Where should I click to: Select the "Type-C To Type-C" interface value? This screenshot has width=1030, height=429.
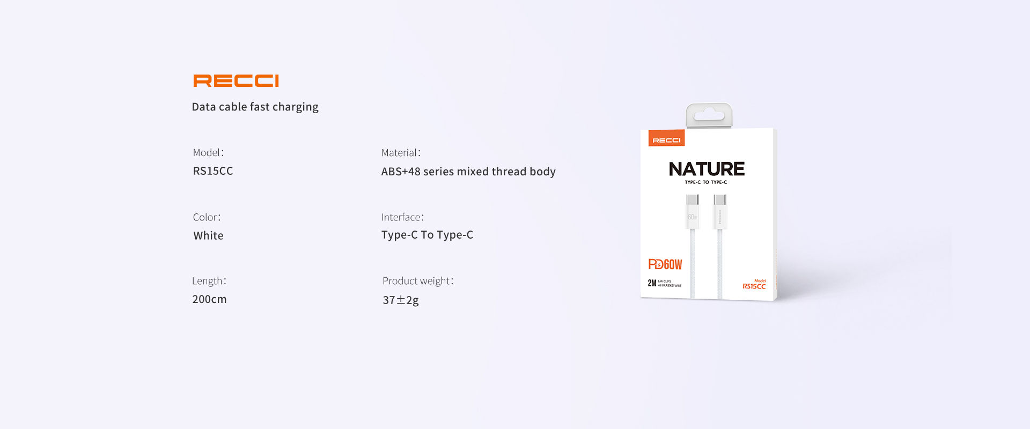pyautogui.click(x=427, y=235)
